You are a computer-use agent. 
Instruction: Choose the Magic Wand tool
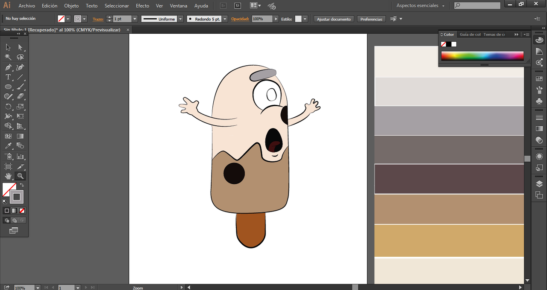(8, 57)
